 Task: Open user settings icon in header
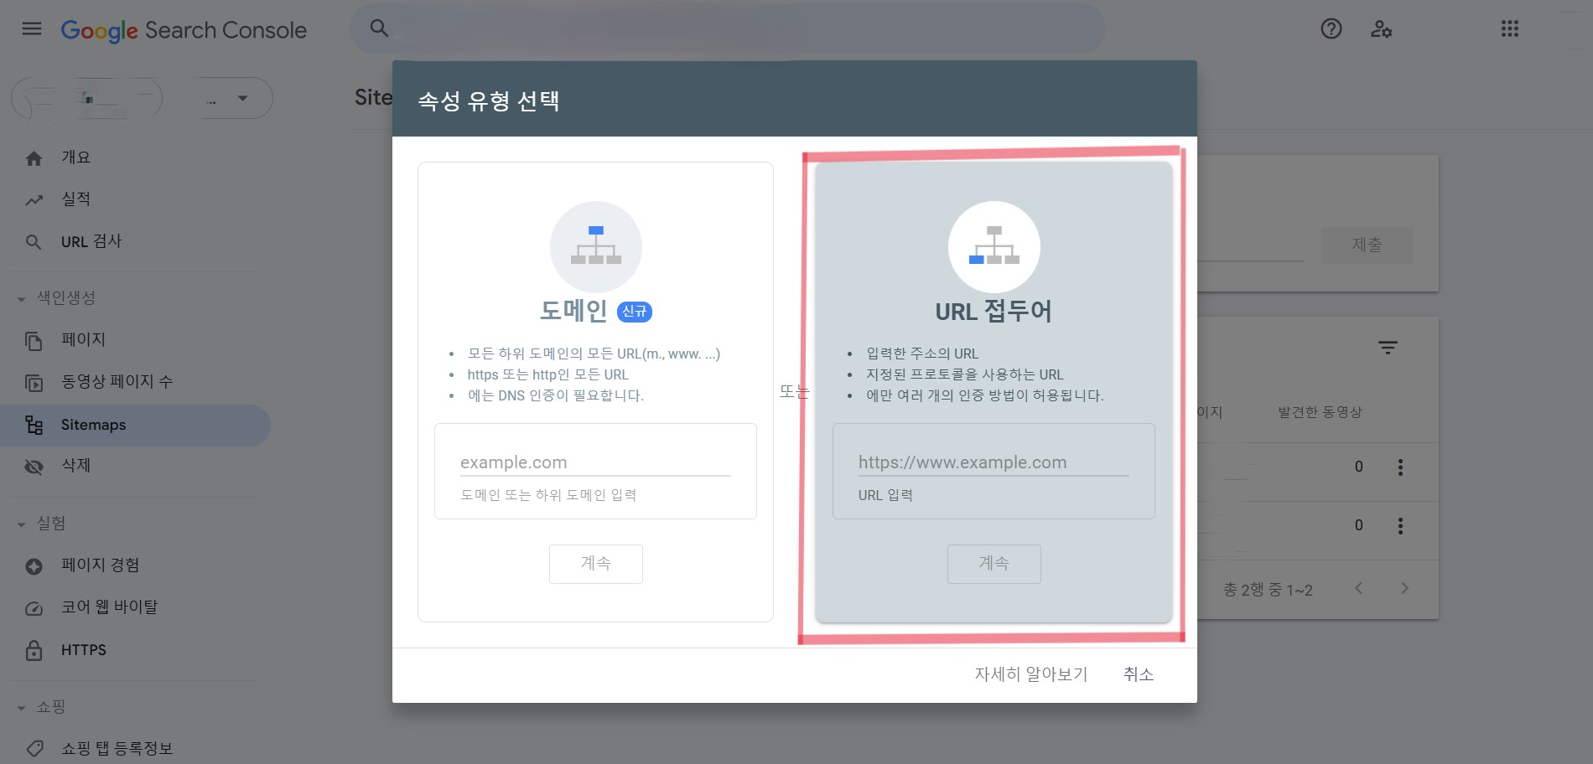[x=1381, y=29]
